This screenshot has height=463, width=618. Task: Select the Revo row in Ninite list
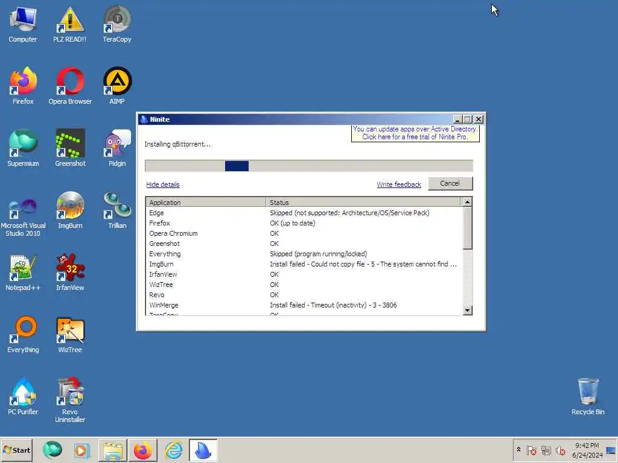tap(304, 294)
